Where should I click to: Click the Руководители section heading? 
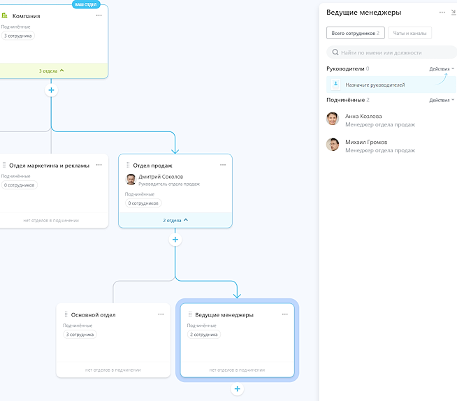345,68
